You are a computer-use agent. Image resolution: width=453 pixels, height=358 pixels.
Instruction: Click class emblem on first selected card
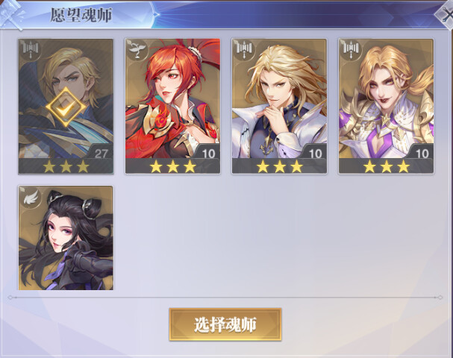(30, 50)
